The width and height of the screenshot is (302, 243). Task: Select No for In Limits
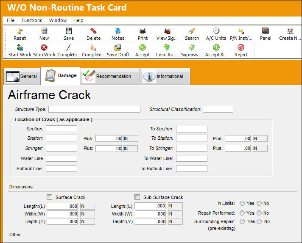point(259,203)
